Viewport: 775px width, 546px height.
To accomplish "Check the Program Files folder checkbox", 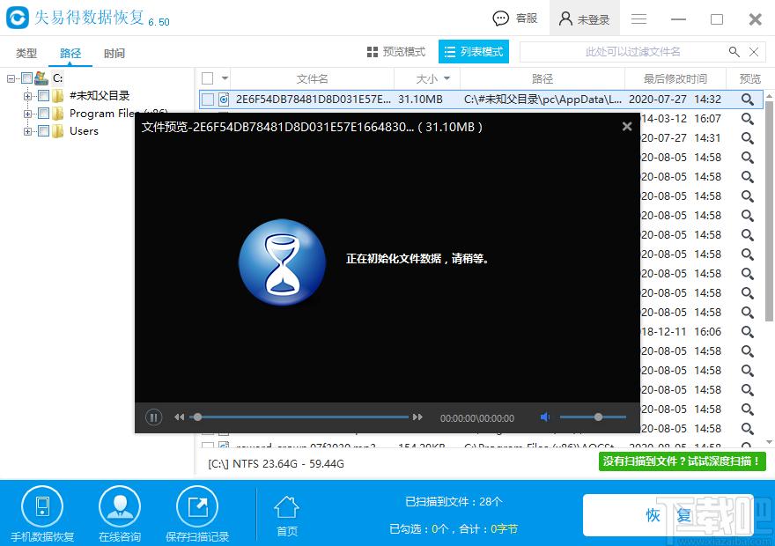I will [43, 114].
